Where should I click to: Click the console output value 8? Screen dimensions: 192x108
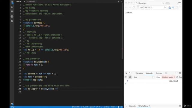pos(127,81)
